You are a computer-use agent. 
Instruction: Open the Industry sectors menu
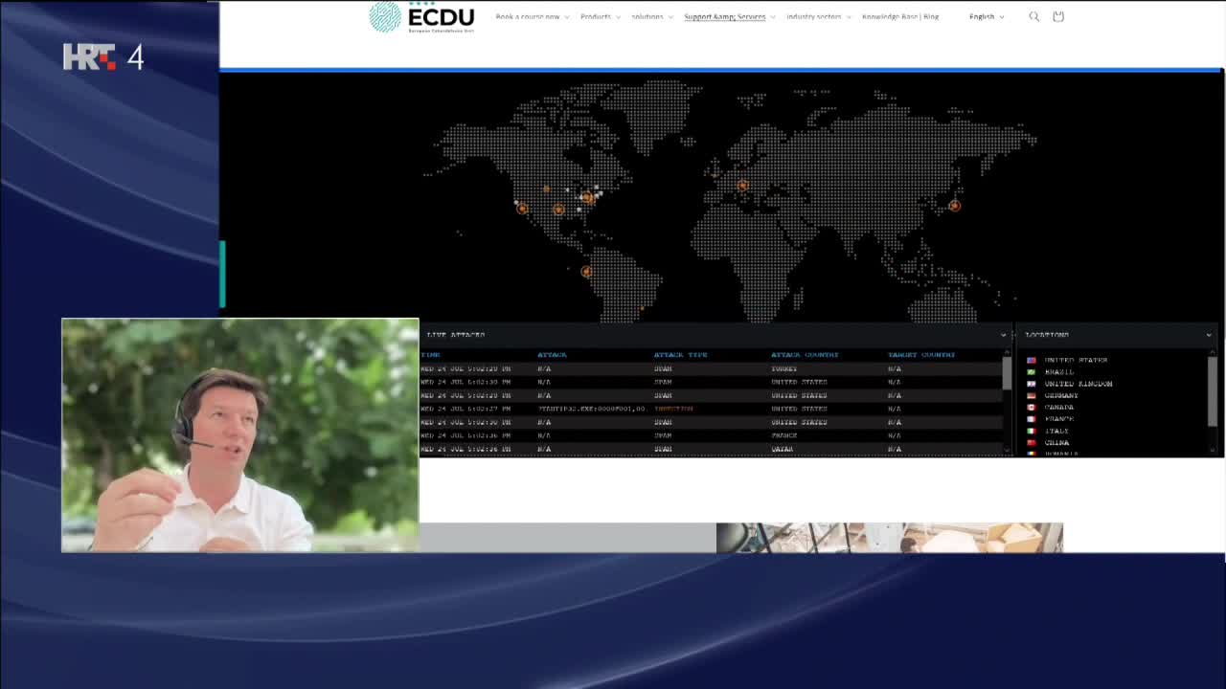pos(819,16)
